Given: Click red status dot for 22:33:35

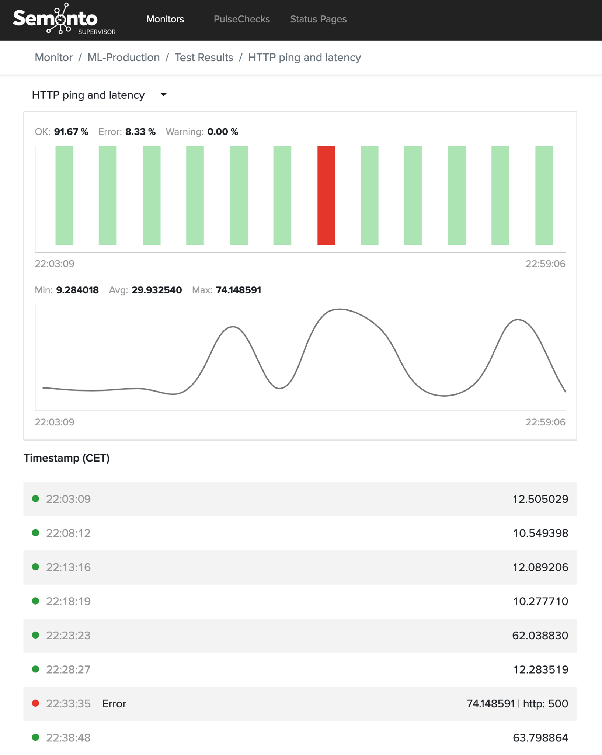Looking at the screenshot, I should [x=36, y=703].
